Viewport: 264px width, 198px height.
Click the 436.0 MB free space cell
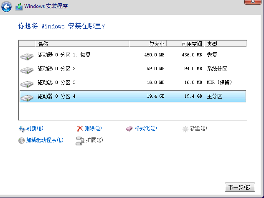[x=192, y=55]
